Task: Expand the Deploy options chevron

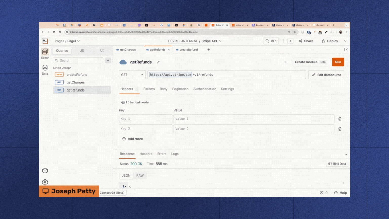Action: click(345, 41)
